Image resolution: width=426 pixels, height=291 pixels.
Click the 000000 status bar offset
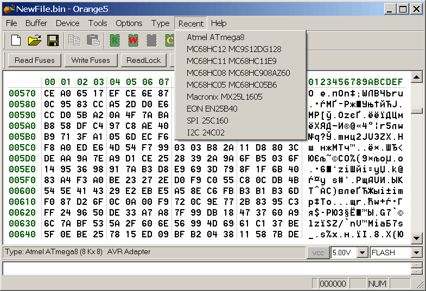333,283
